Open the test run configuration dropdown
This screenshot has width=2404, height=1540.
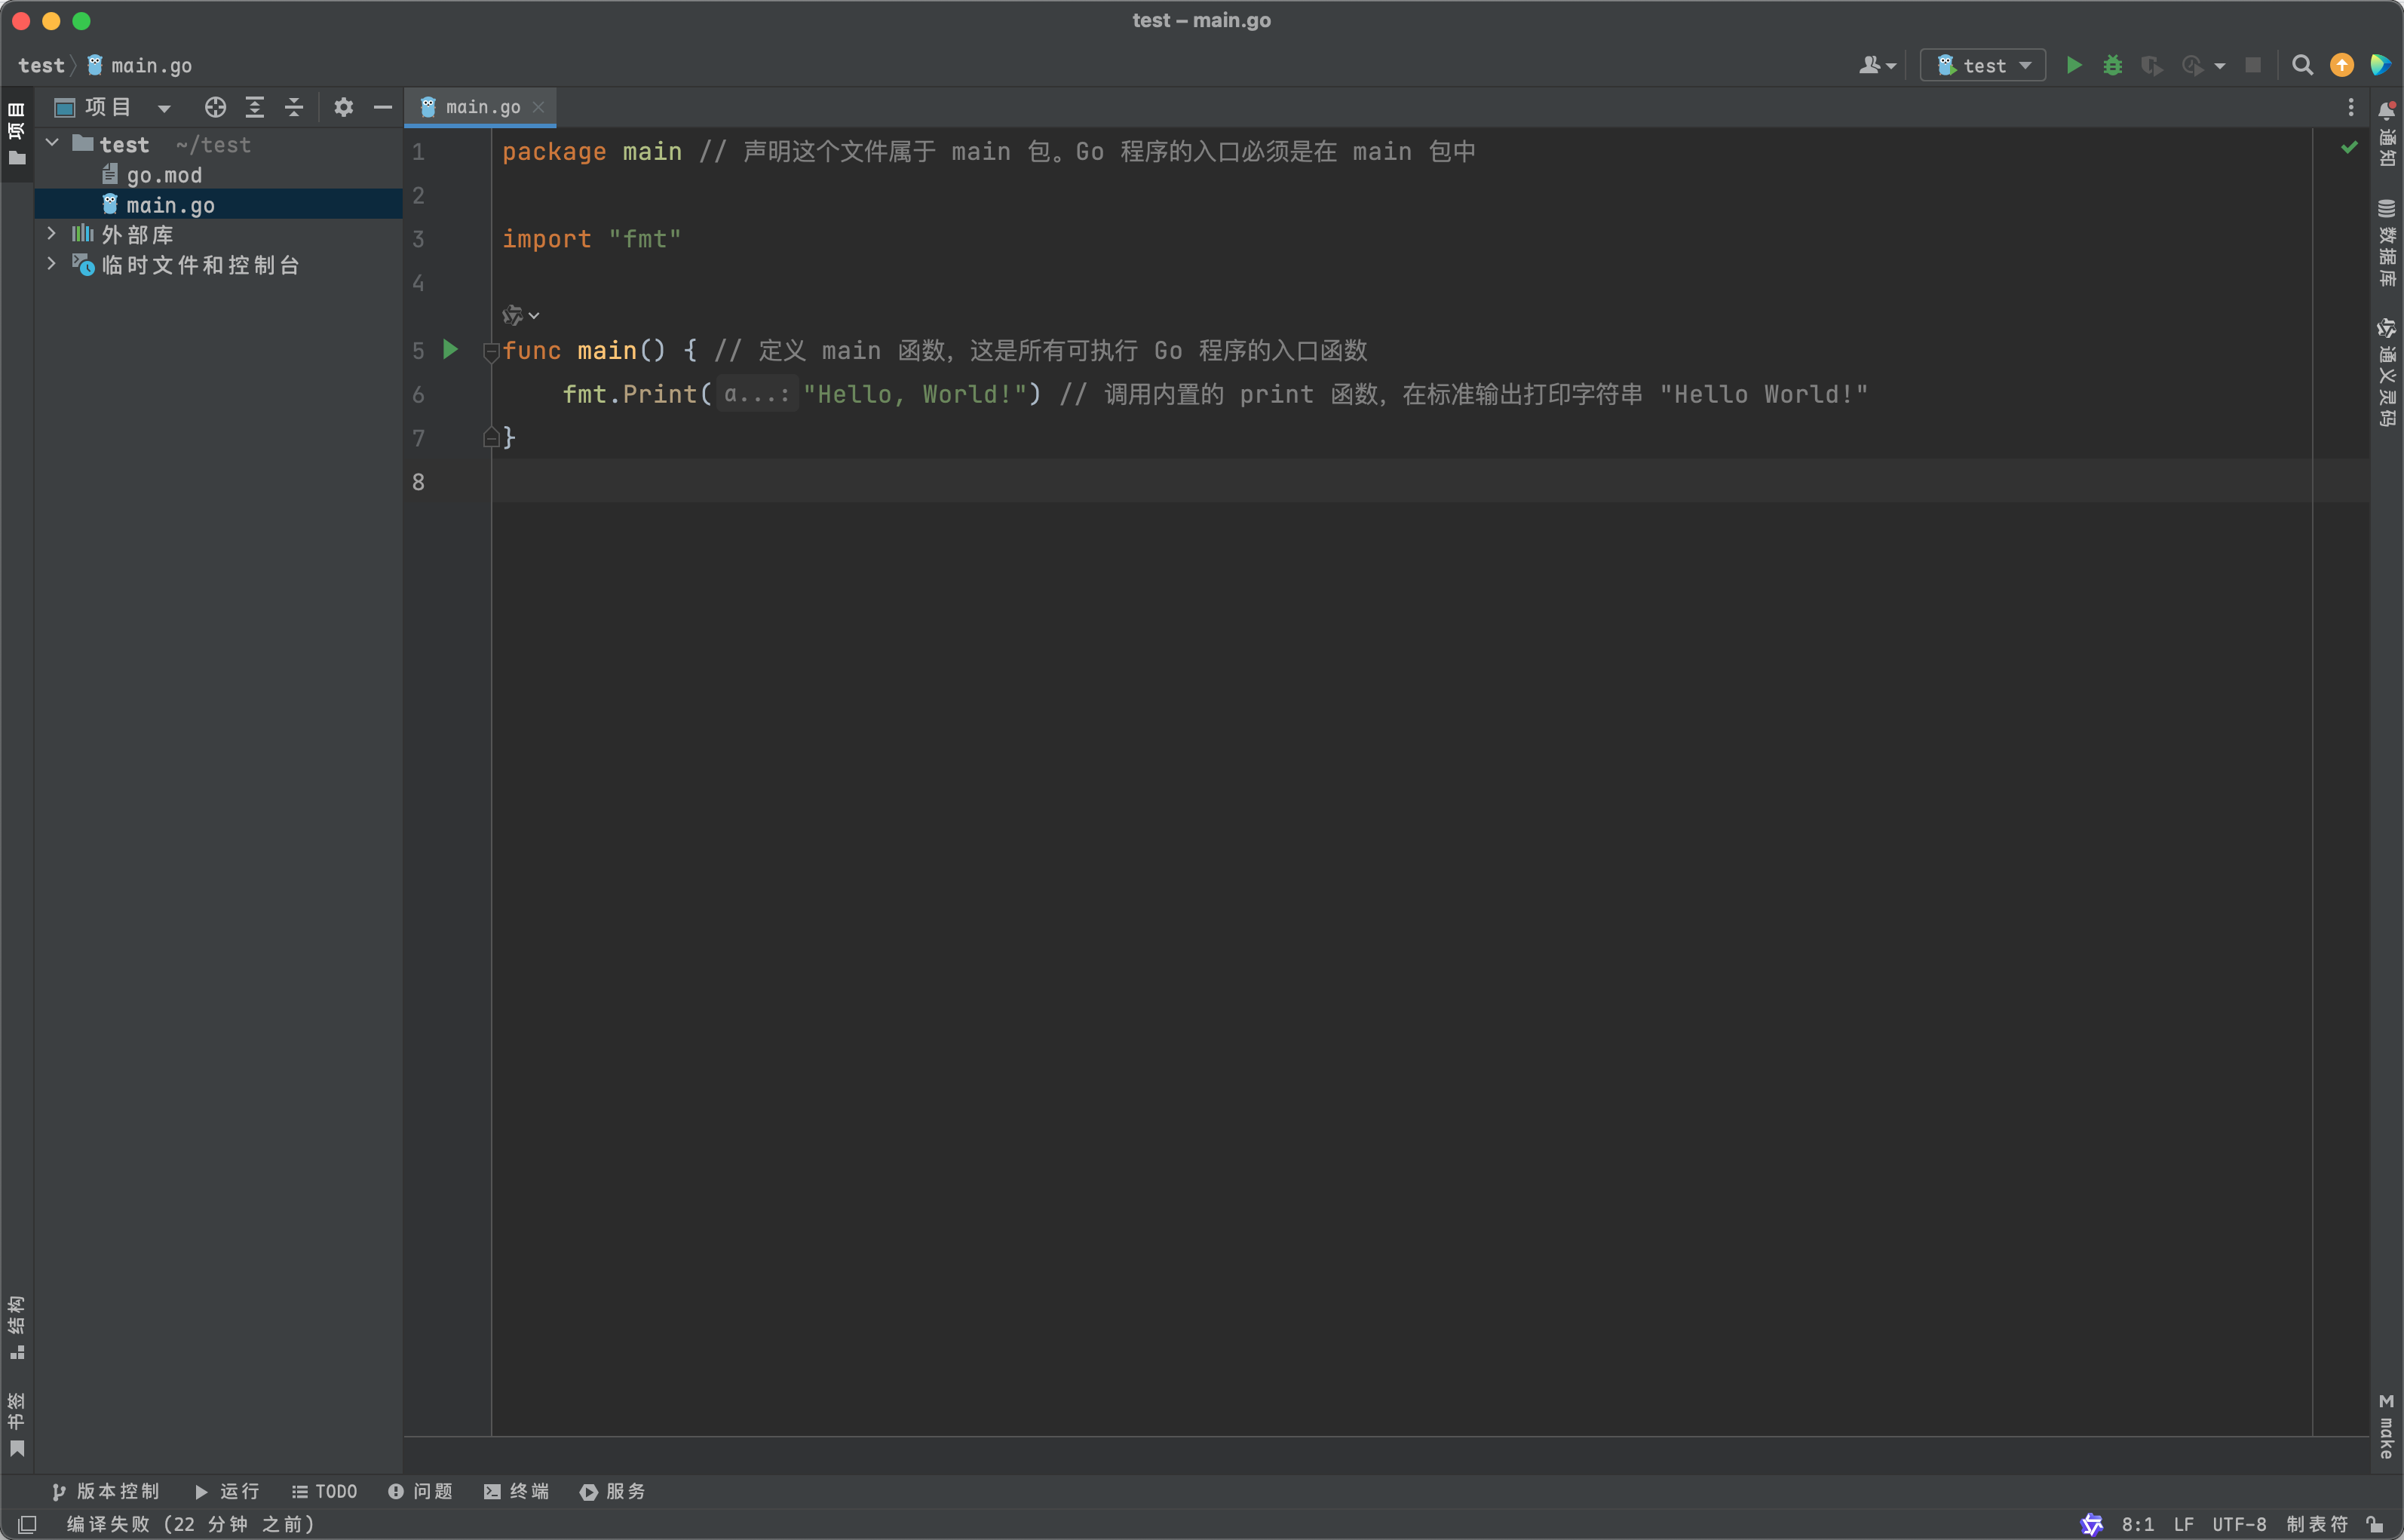pyautogui.click(x=1982, y=65)
